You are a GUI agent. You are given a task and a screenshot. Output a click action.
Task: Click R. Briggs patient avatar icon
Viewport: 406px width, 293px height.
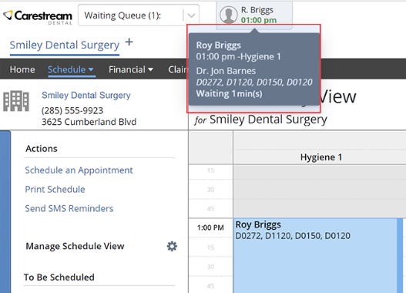228,15
